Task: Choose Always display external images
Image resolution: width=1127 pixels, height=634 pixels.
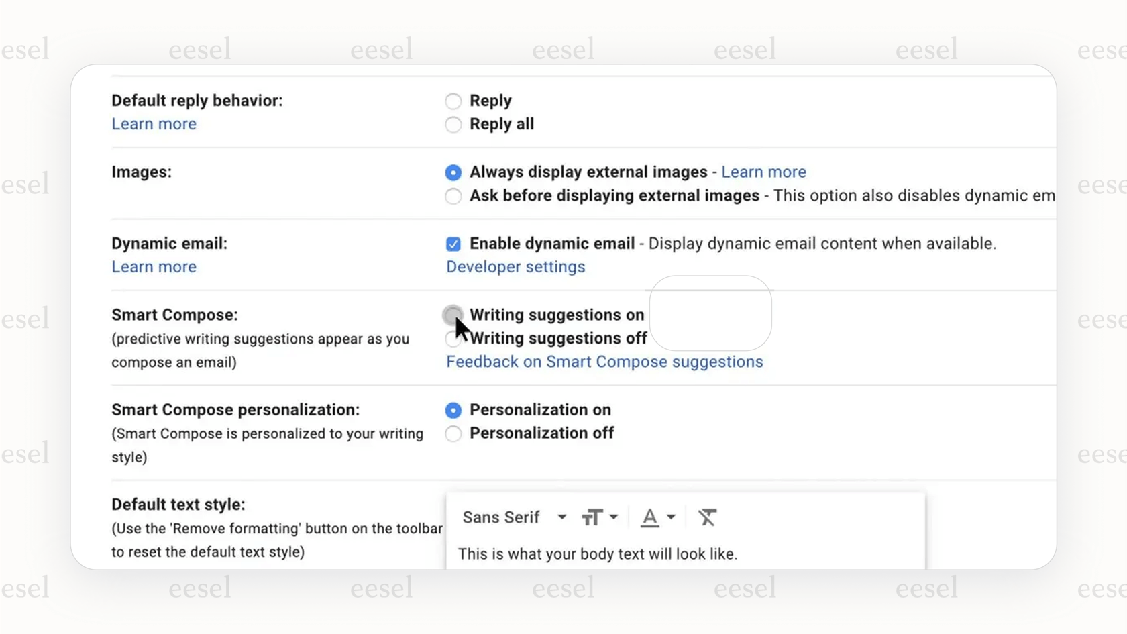Action: coord(453,172)
